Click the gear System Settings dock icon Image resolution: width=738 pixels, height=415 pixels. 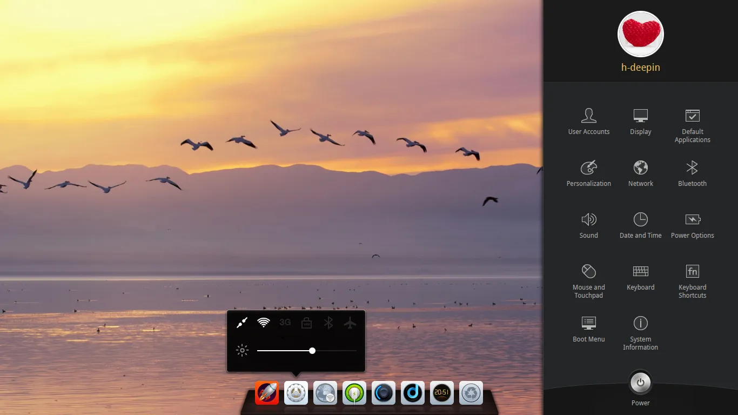click(x=296, y=393)
